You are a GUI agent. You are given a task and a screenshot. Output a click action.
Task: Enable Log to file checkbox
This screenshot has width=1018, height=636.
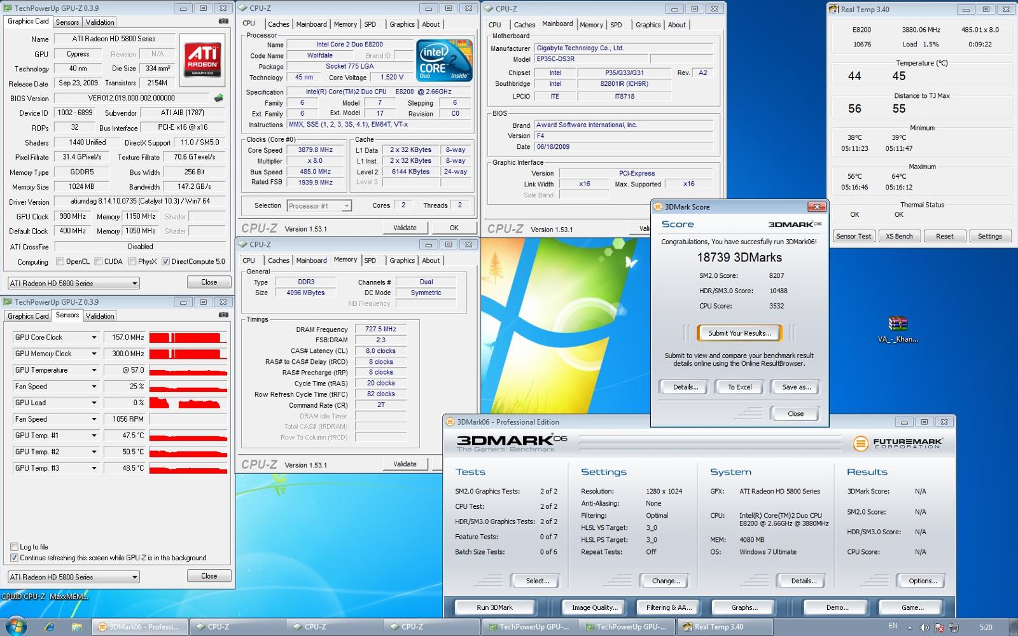point(14,546)
